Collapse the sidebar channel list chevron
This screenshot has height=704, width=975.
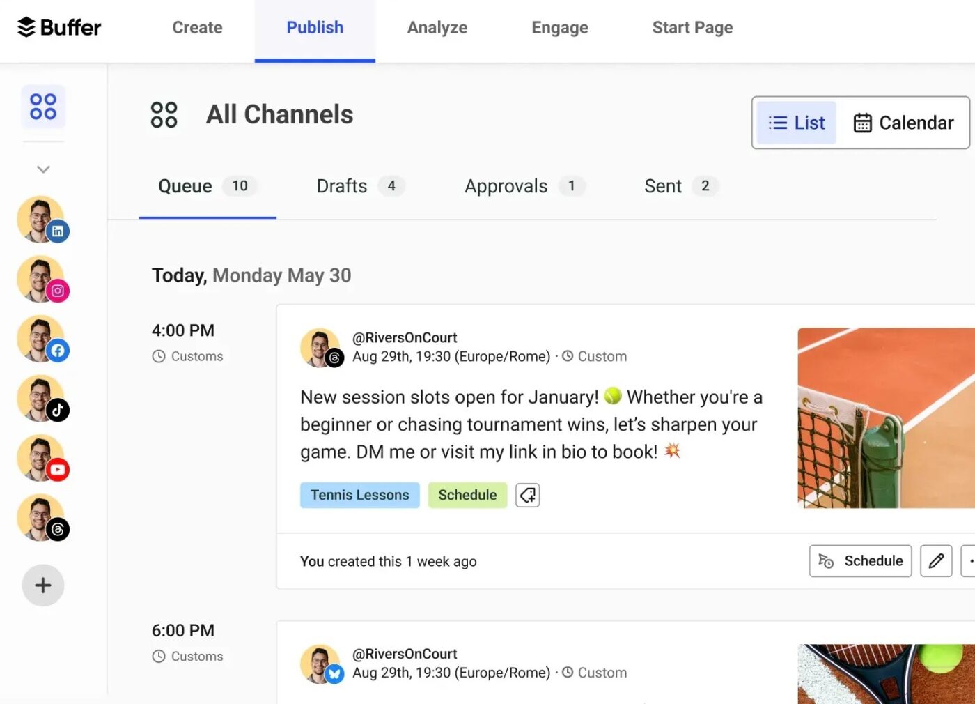tap(43, 169)
